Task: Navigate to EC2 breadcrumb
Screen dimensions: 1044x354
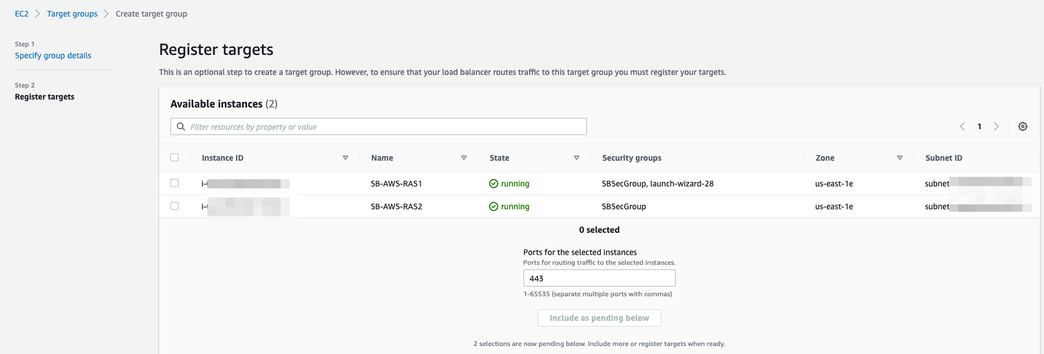Action: pos(22,14)
